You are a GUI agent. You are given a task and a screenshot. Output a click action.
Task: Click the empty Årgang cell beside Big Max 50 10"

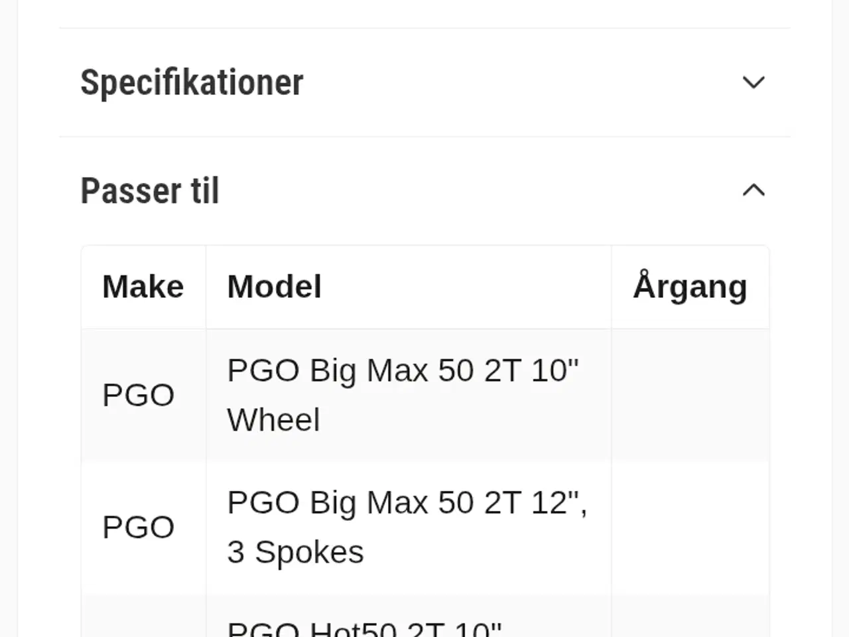(x=690, y=394)
